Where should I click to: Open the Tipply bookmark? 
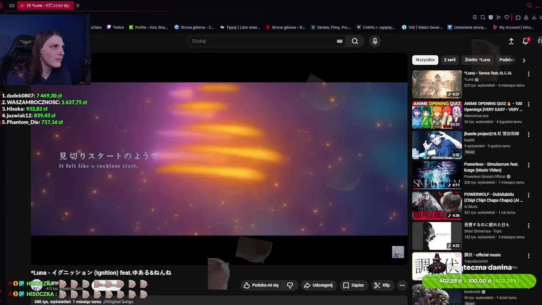(240, 27)
